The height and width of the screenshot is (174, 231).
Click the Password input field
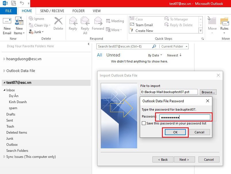185,117
